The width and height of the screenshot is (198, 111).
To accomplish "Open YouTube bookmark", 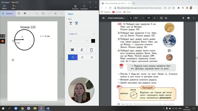I will coord(117,12).
